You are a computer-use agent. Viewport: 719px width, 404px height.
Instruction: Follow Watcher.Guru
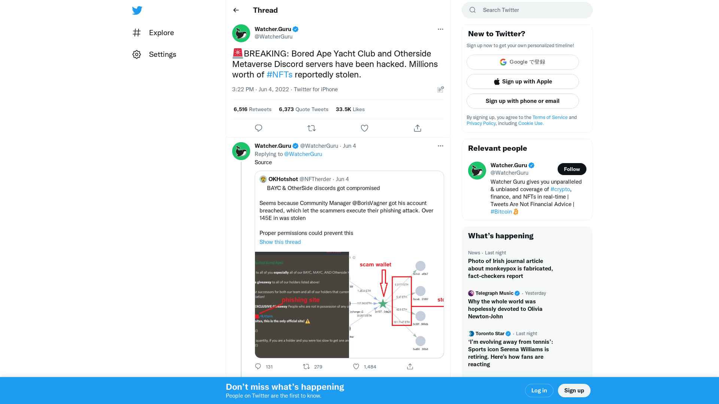572,169
